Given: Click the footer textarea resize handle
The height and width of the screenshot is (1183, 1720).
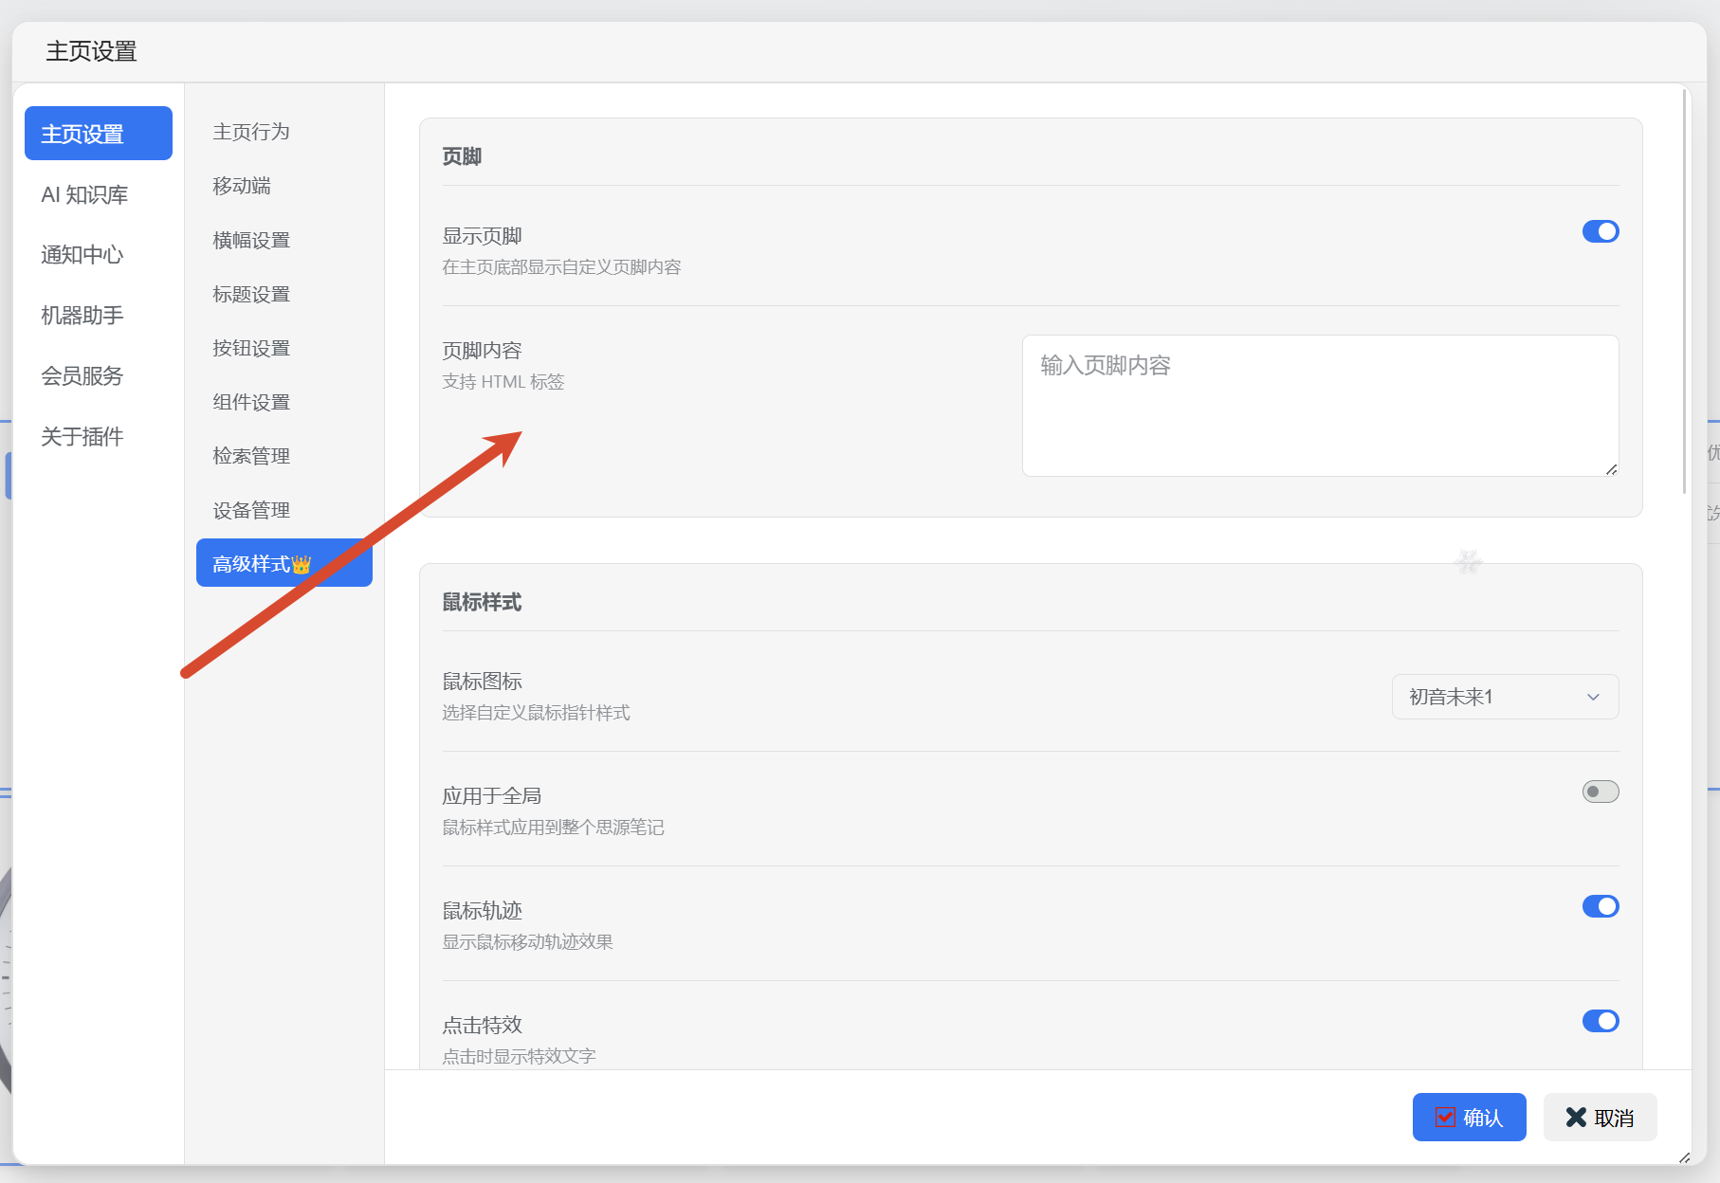Looking at the screenshot, I should (1611, 469).
